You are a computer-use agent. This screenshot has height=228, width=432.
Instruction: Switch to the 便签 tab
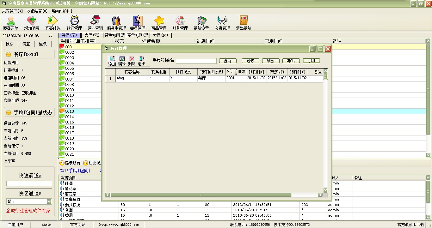pyautogui.click(x=26, y=44)
